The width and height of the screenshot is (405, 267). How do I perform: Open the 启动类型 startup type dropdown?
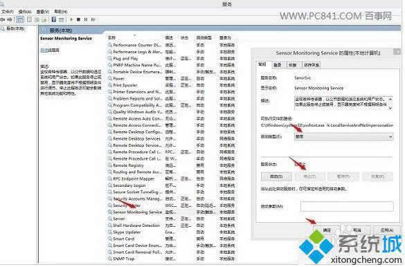tap(344, 137)
